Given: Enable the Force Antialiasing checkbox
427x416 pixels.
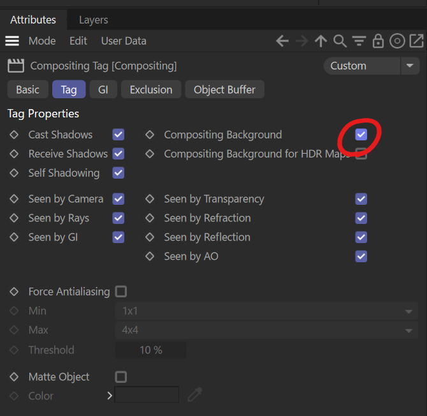Looking at the screenshot, I should 121,292.
